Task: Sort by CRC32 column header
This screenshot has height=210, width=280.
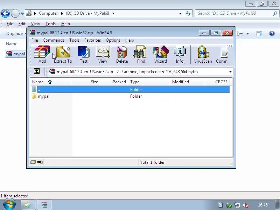Action: click(217, 82)
